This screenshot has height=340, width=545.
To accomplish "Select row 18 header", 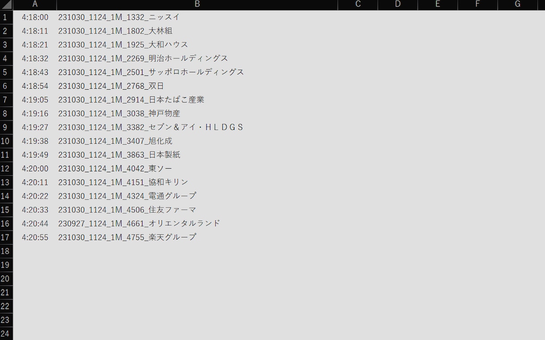I will point(6,251).
